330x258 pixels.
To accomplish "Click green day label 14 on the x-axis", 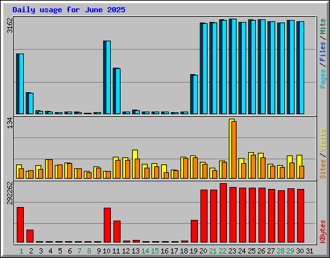I will [145, 251].
